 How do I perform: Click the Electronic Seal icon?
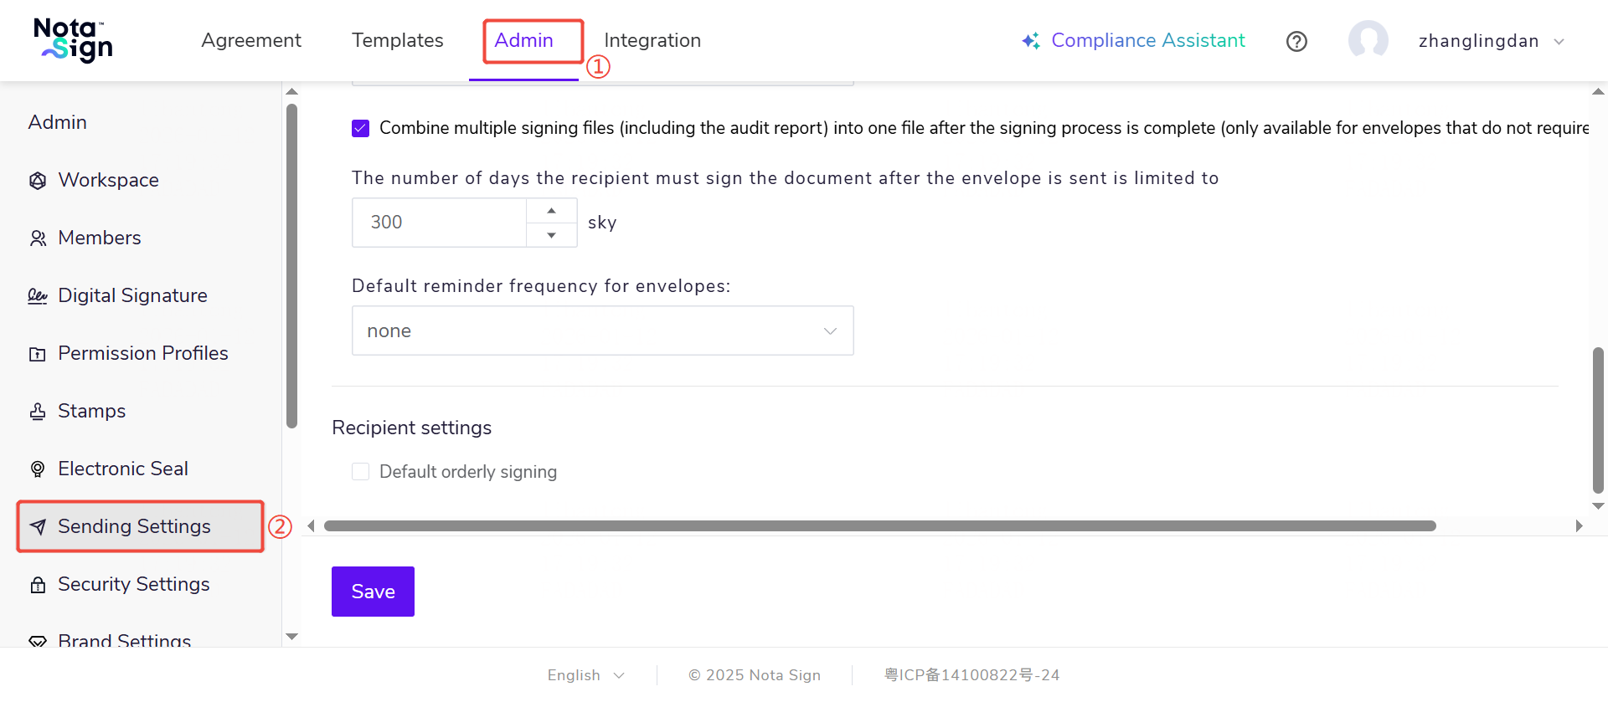38,469
